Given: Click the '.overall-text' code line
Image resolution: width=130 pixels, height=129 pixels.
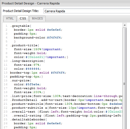Looking at the screenshot, I should pyautogui.click(x=66, y=112).
